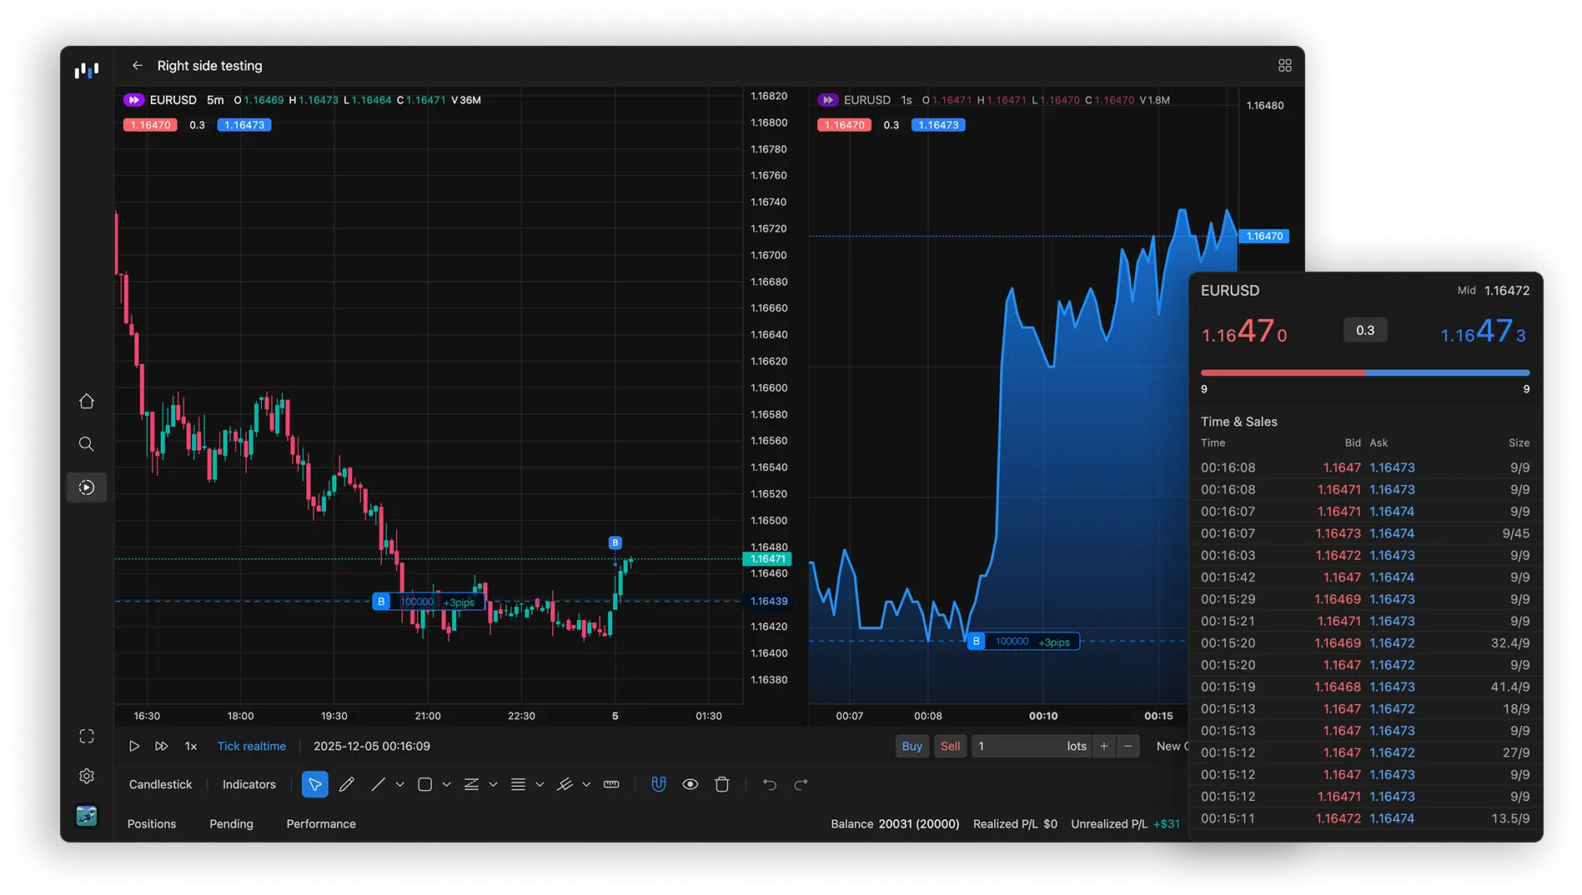Screen dimensions: 1582x895
Task: Click the large ask quote 1.16473 in panel
Action: 1483,332
